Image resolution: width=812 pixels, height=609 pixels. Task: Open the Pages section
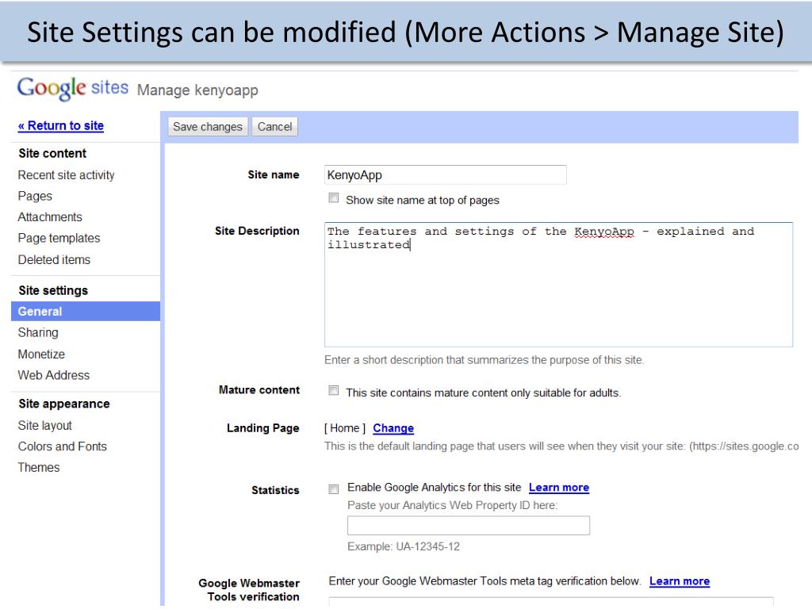point(35,197)
